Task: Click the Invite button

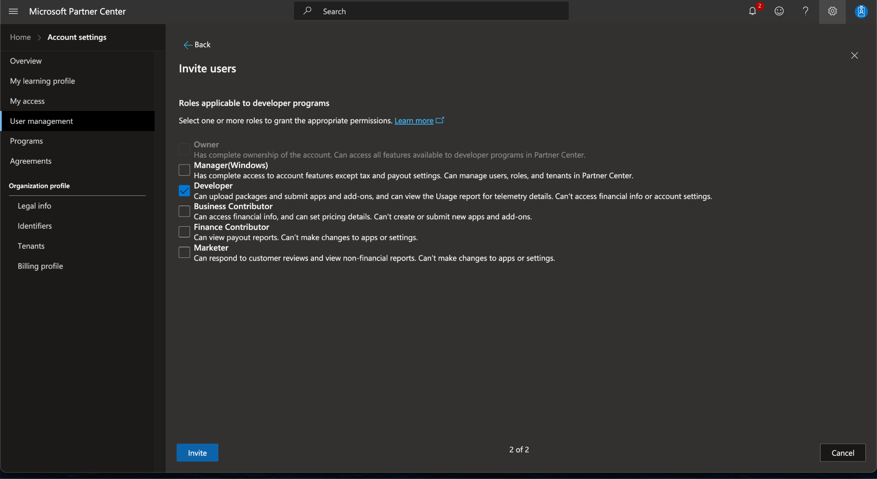Action: [x=197, y=452]
